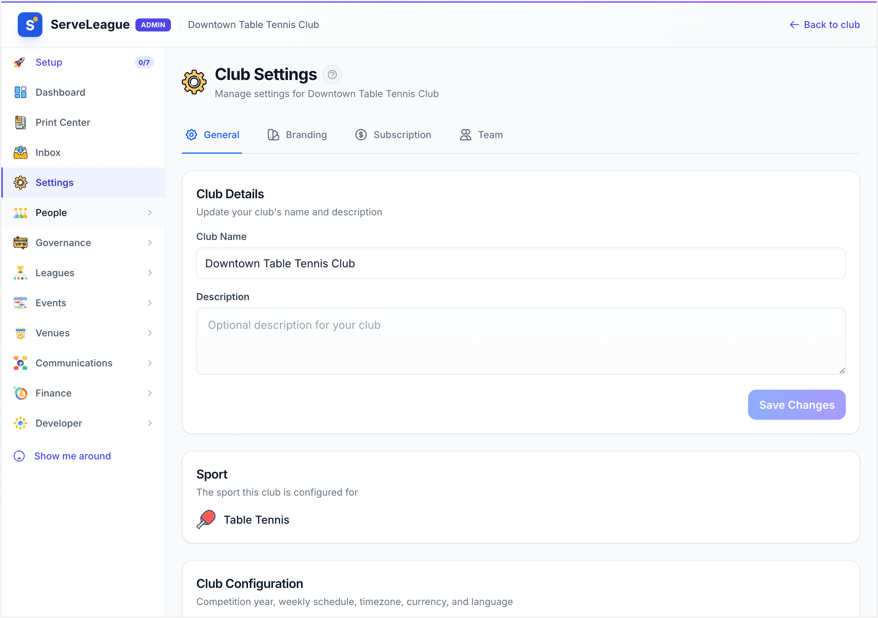This screenshot has height=618, width=878.
Task: Click the Communications icon
Action: pyautogui.click(x=20, y=363)
